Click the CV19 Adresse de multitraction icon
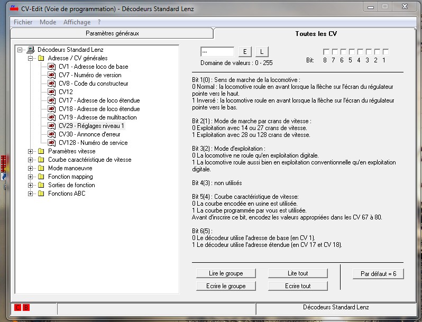 coord(51,117)
